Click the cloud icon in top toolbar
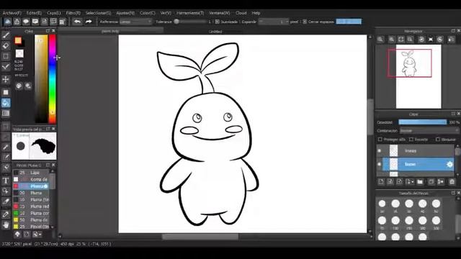 point(8,22)
